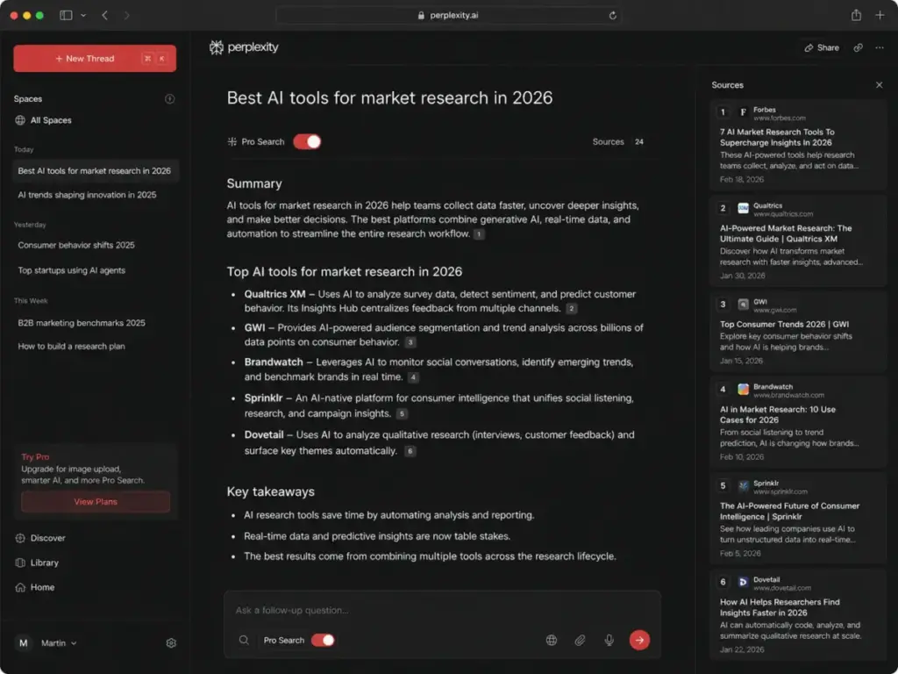
Task: Open thread 'Top startups using AI agents'
Action: (x=72, y=270)
